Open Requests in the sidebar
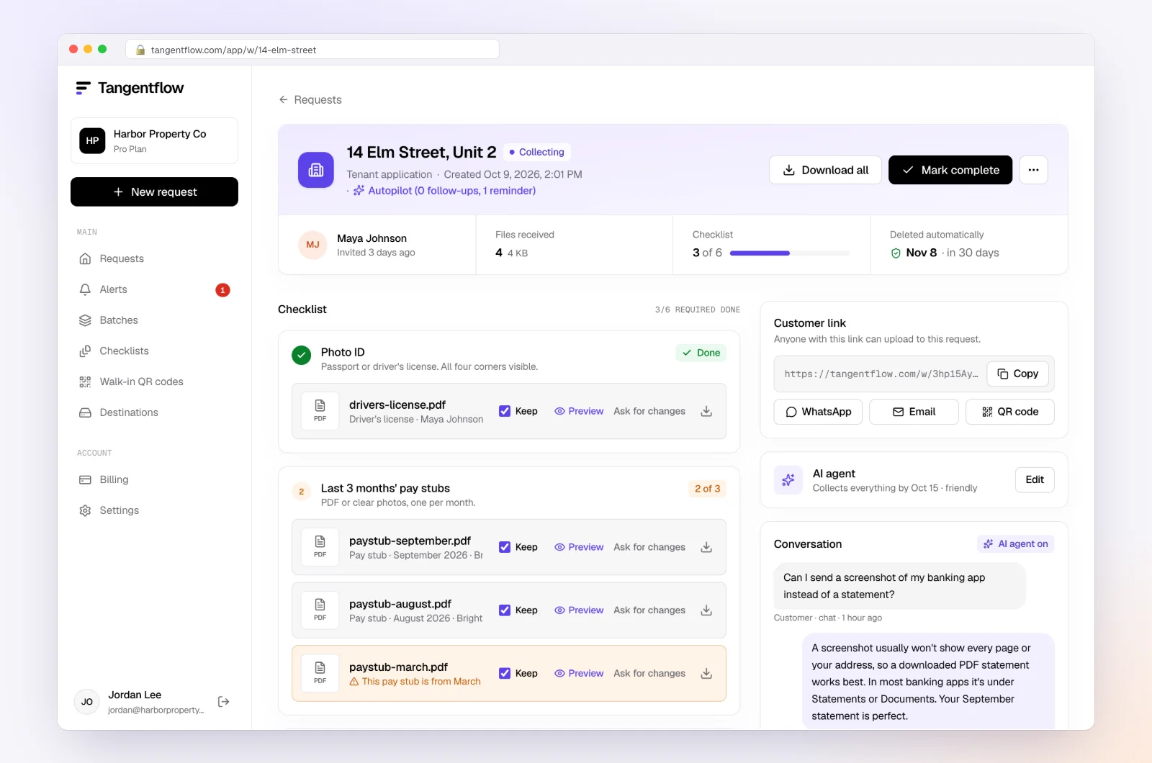The image size is (1152, 763). [154, 258]
